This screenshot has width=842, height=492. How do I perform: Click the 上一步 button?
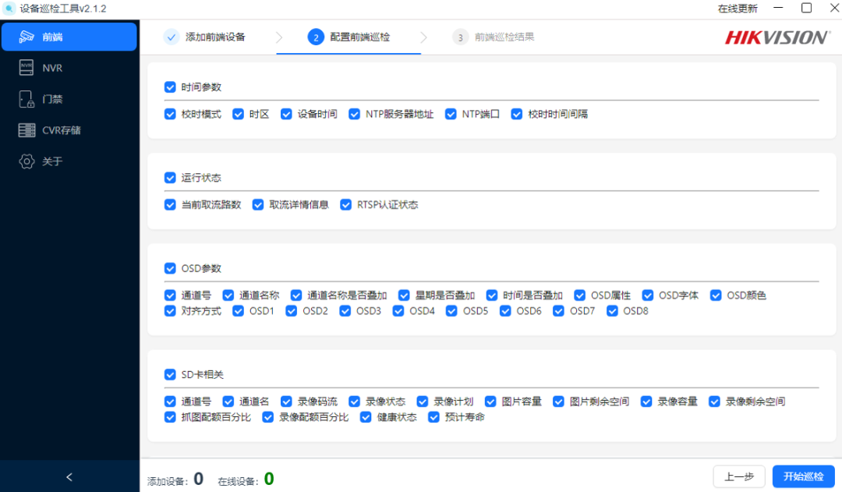739,476
